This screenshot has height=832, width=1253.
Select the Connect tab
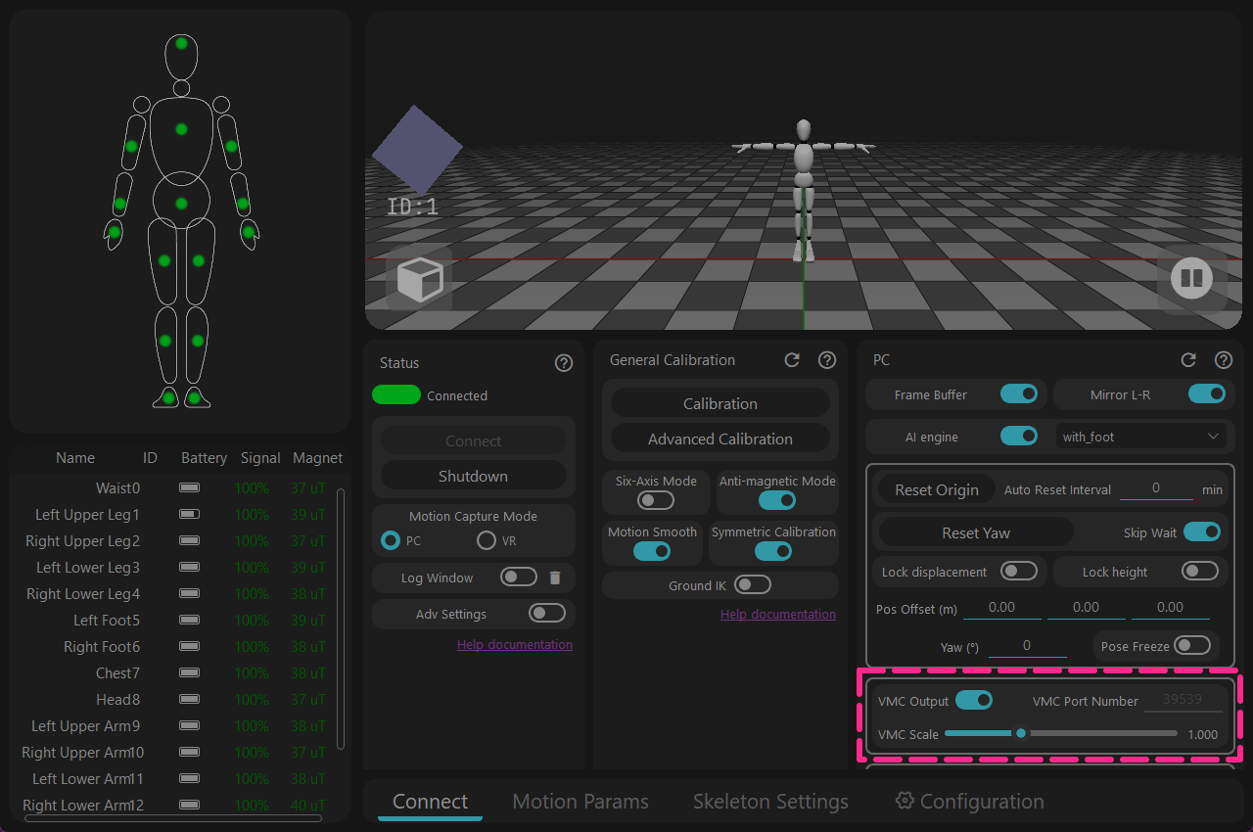431,802
